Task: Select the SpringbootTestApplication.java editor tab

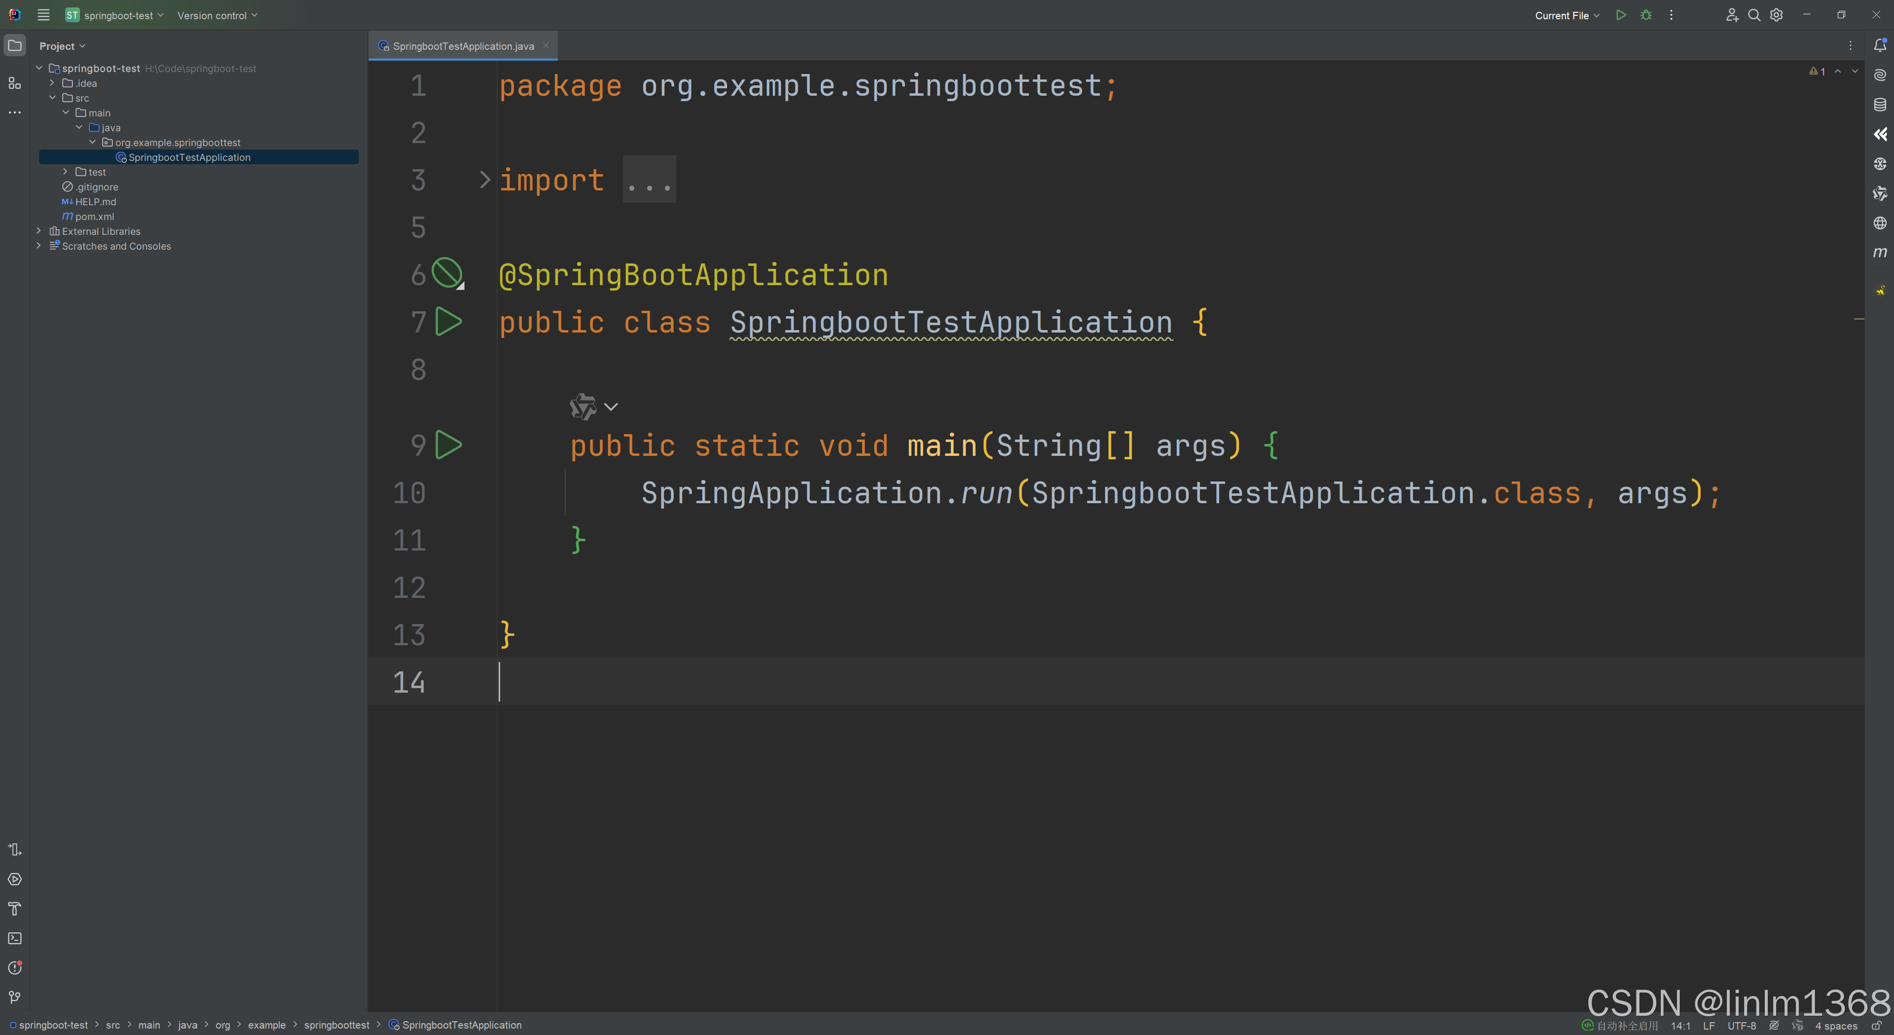Action: [463, 46]
